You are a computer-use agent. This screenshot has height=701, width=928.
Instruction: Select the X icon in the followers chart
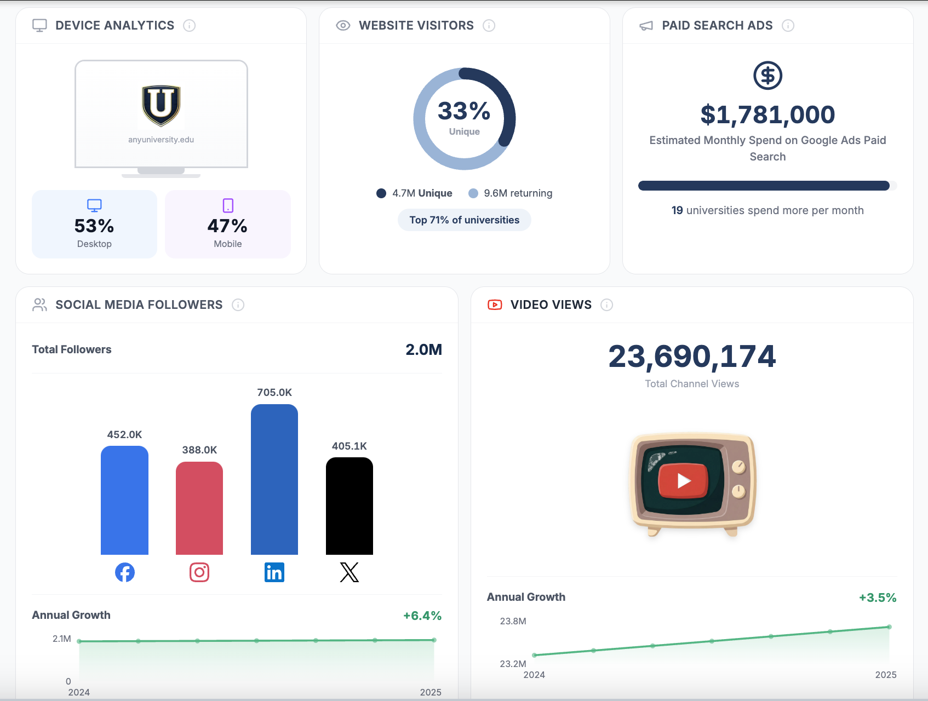[x=349, y=572]
